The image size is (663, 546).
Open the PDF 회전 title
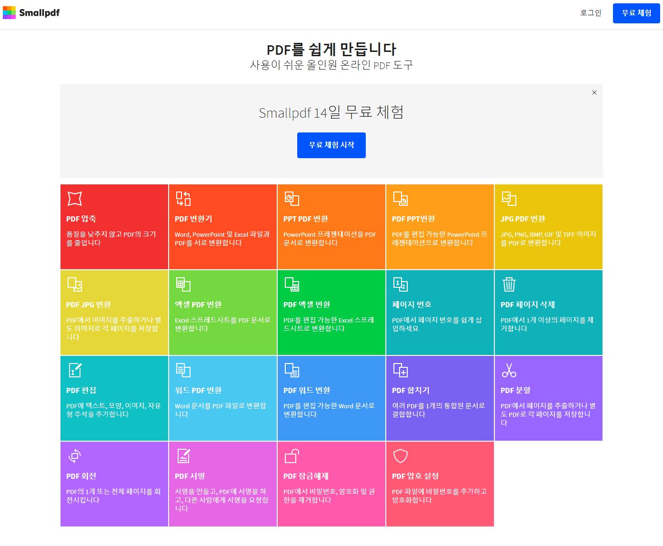pyautogui.click(x=81, y=476)
